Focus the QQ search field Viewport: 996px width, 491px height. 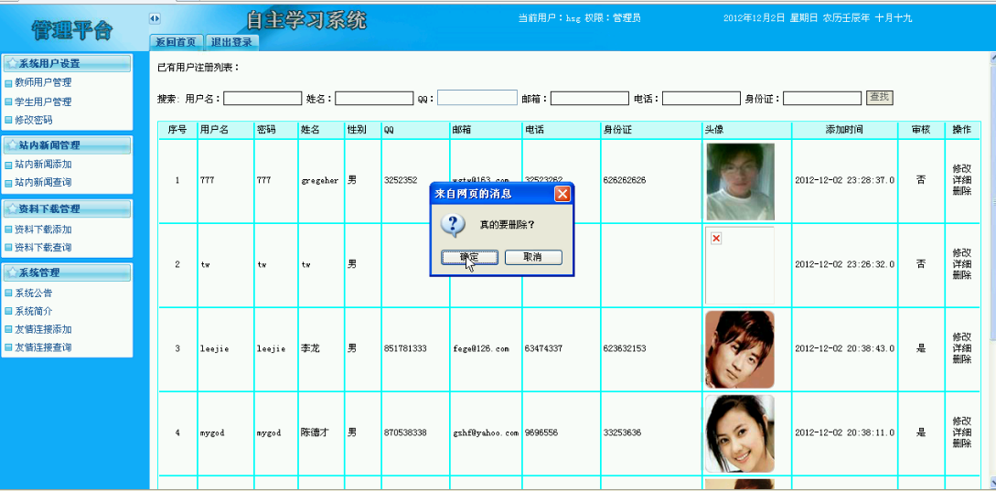[477, 98]
